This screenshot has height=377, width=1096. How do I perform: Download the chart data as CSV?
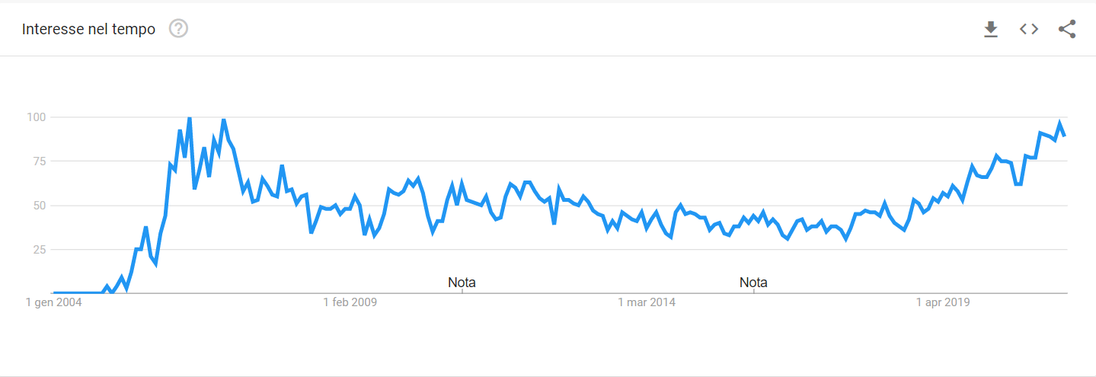pos(990,29)
